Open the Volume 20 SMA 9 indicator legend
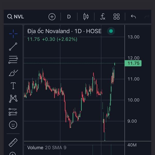This screenshot has width=155, height=155. (47, 148)
